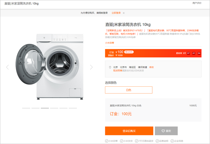
Task: Click the 小米发货 checkmark icon
Action: 121,141
